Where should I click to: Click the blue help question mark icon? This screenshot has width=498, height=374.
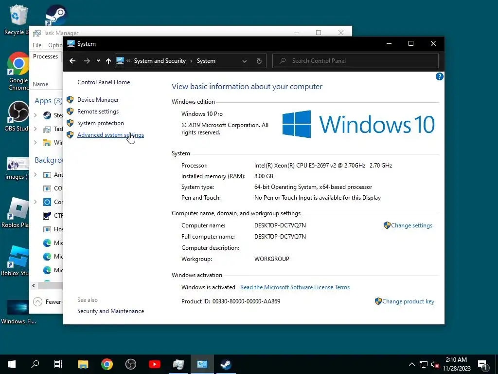439,76
